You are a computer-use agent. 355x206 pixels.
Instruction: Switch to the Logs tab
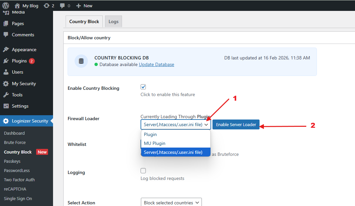(x=113, y=21)
